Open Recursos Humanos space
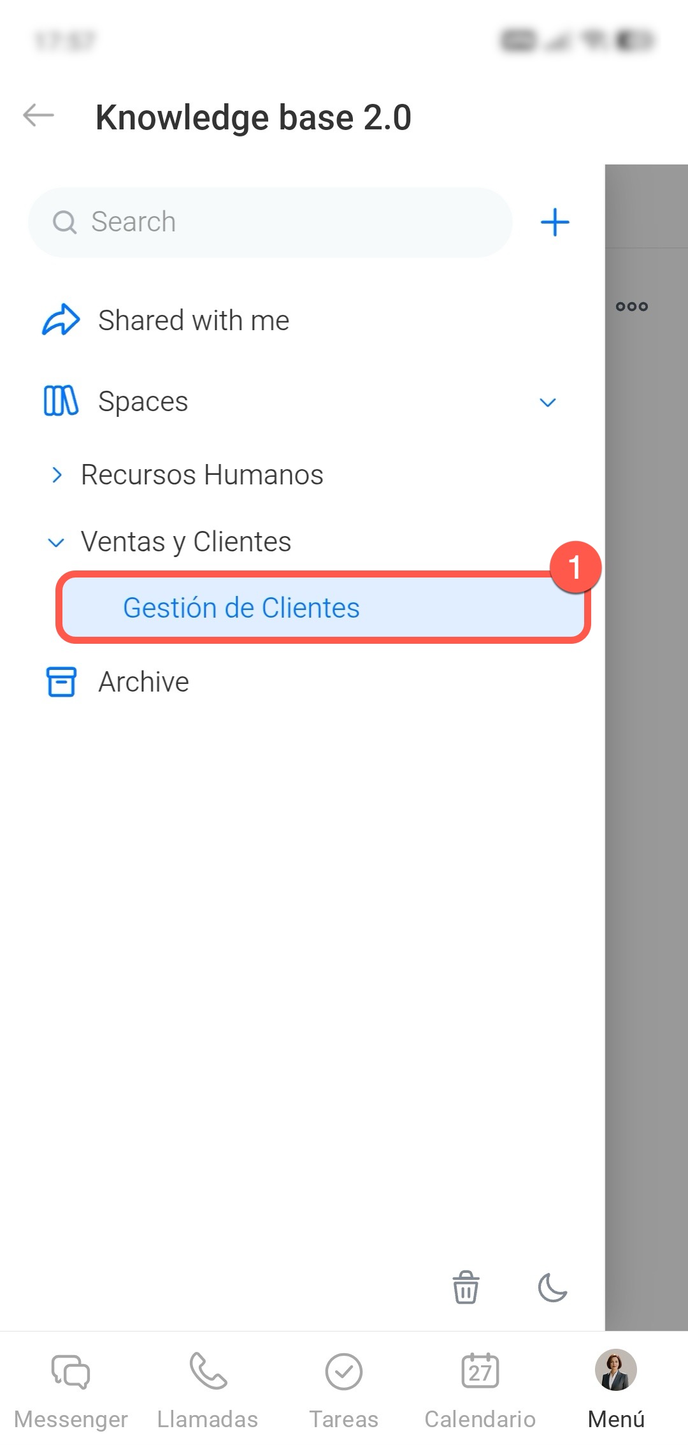The width and height of the screenshot is (688, 1445). pos(202,475)
